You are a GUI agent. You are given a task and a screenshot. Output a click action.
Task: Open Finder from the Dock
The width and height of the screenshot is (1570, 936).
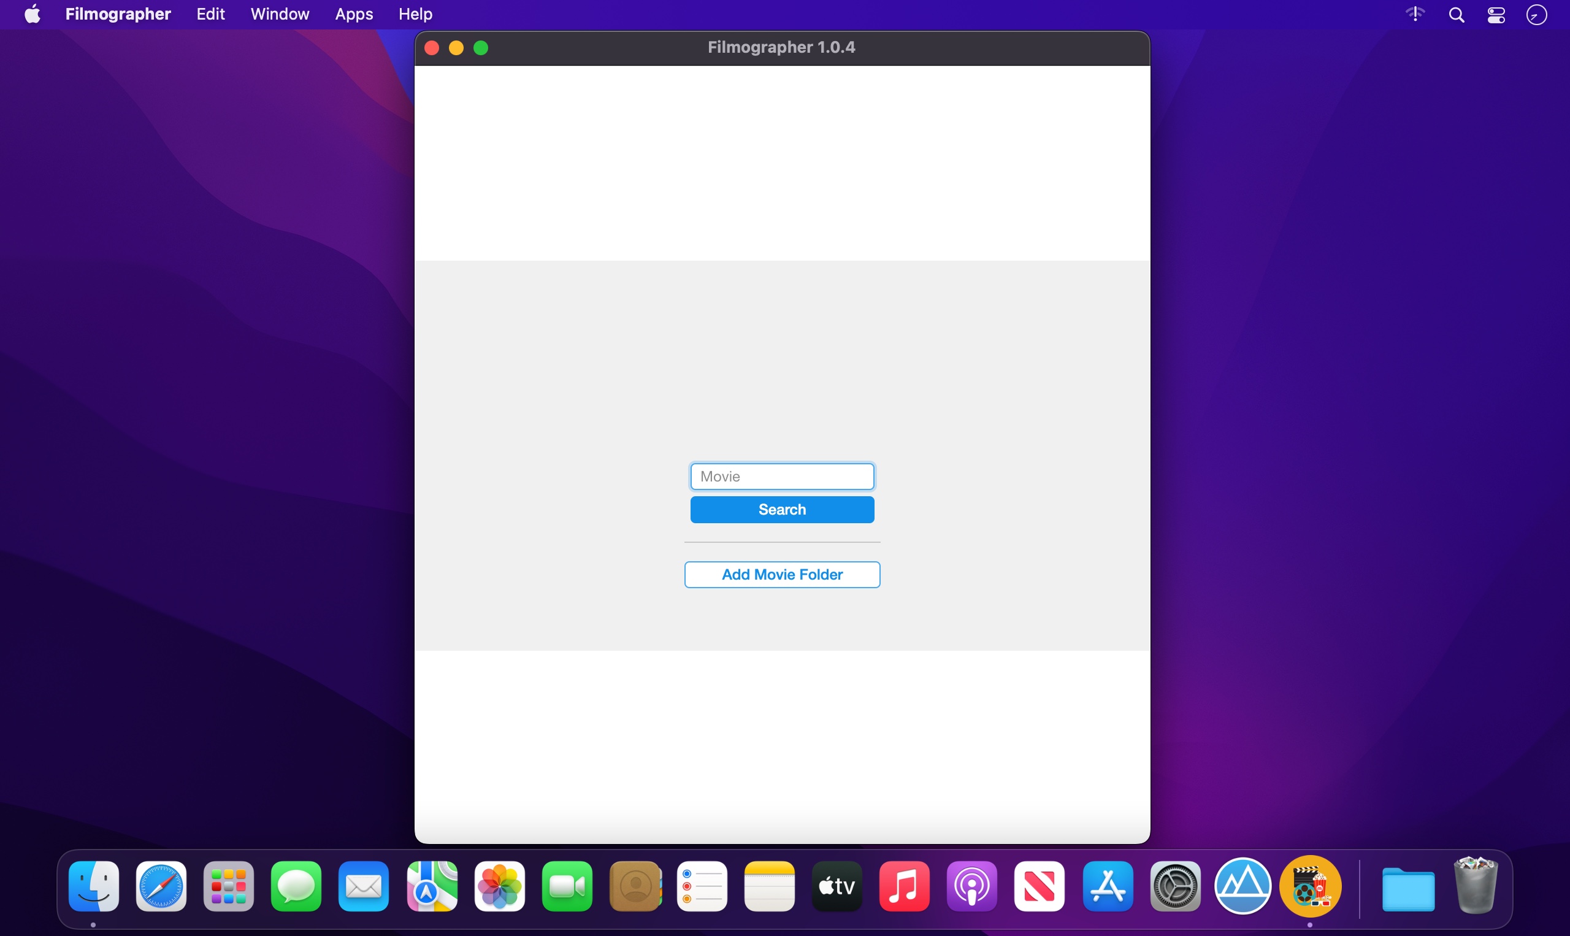[93, 886]
